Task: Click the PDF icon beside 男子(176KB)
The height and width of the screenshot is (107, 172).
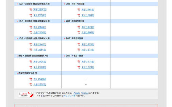Action: click(79, 10)
